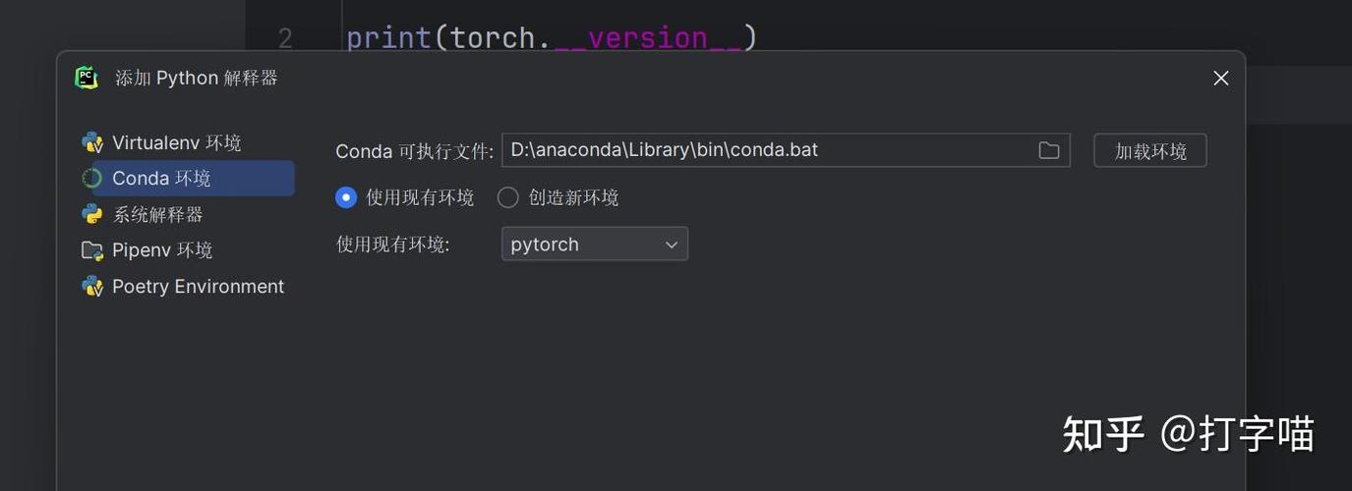Close the 添加 Python 解释器 dialog

[x=1220, y=78]
